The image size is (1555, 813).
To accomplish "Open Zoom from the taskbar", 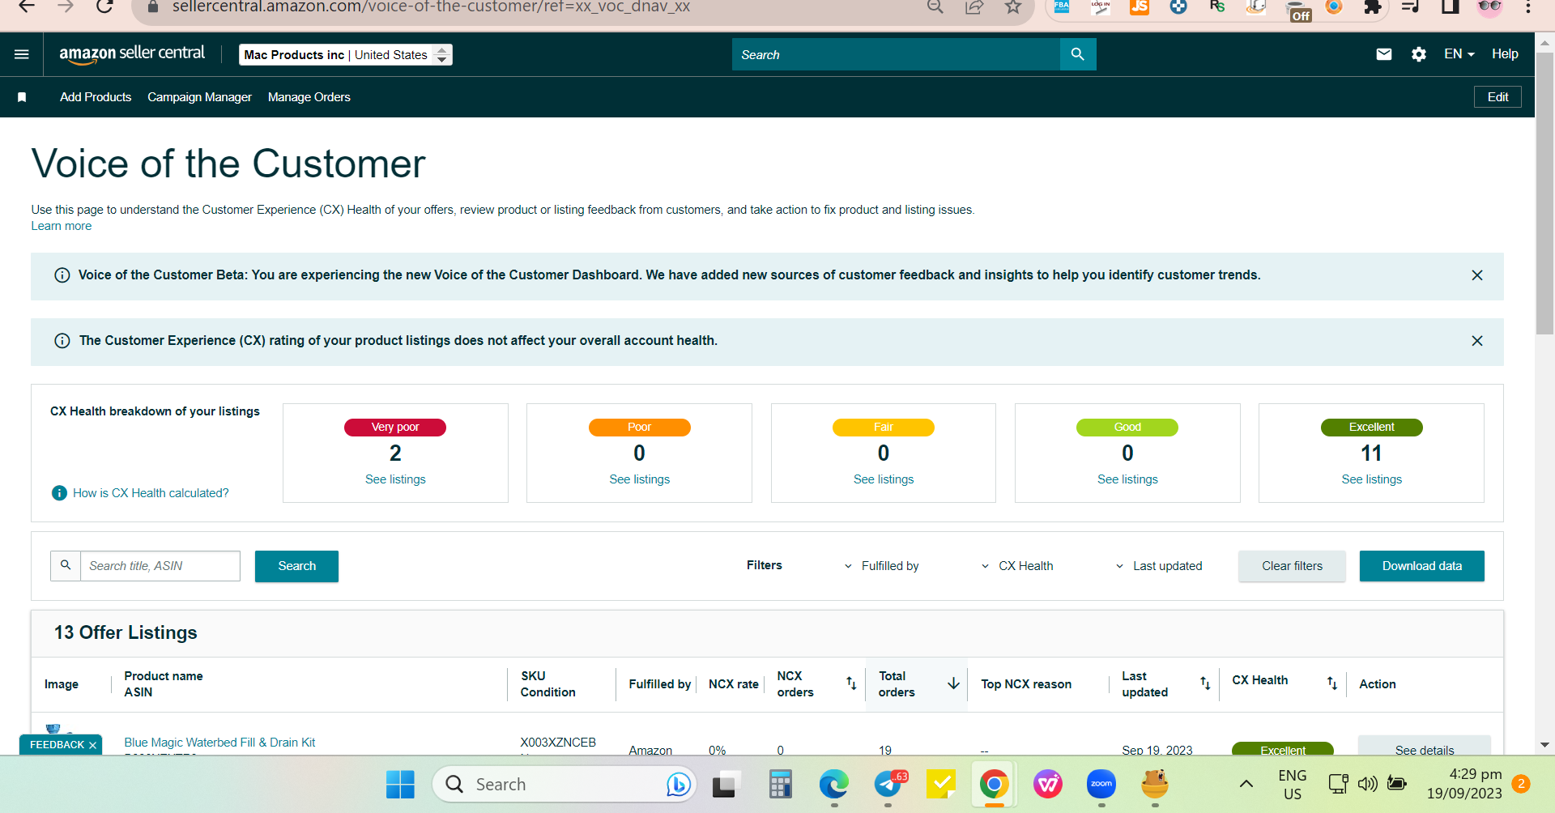I will [1101, 784].
